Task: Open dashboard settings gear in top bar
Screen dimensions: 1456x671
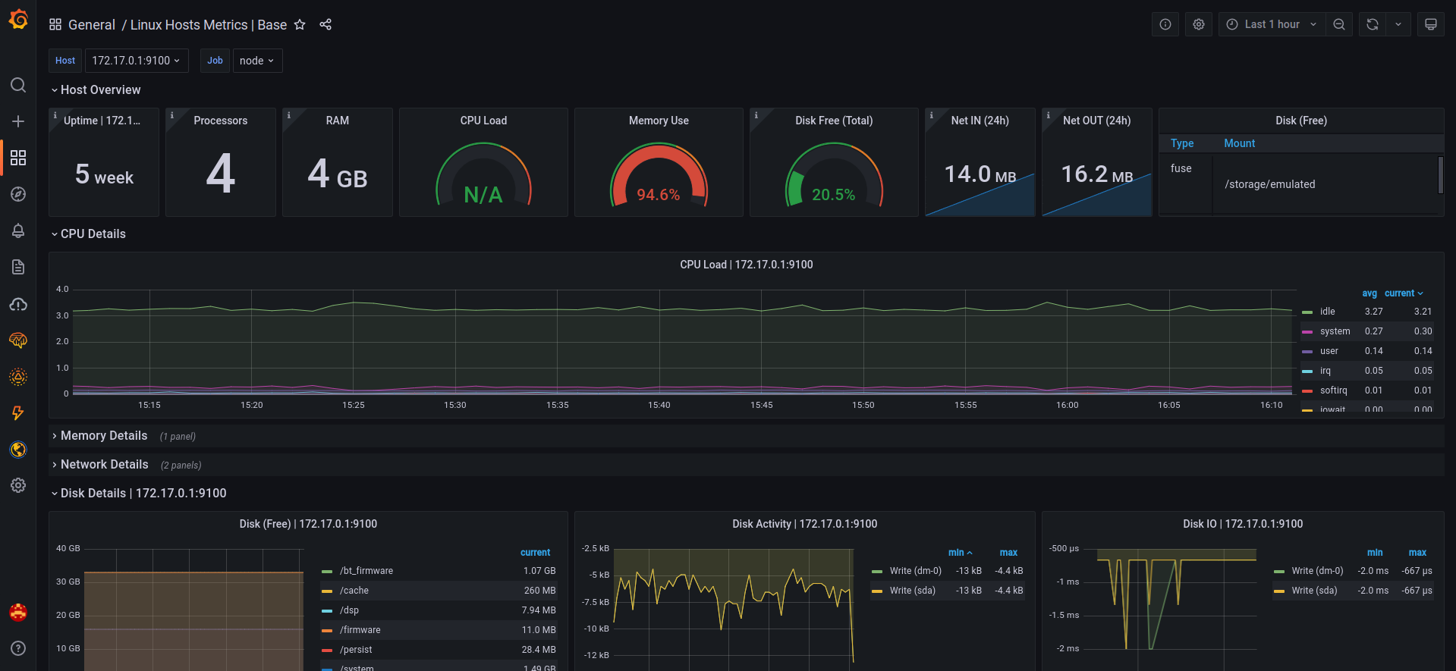Action: (1199, 24)
